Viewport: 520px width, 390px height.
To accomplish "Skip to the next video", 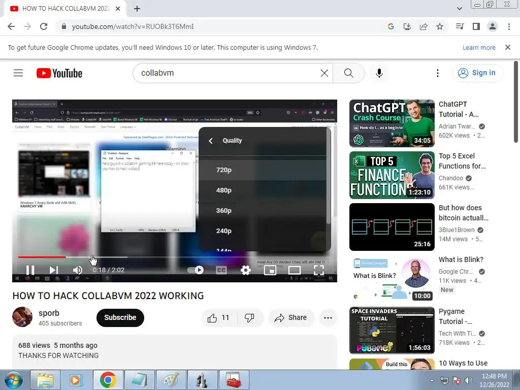I will 54,270.
